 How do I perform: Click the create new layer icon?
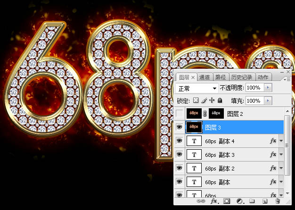click(x=264, y=201)
